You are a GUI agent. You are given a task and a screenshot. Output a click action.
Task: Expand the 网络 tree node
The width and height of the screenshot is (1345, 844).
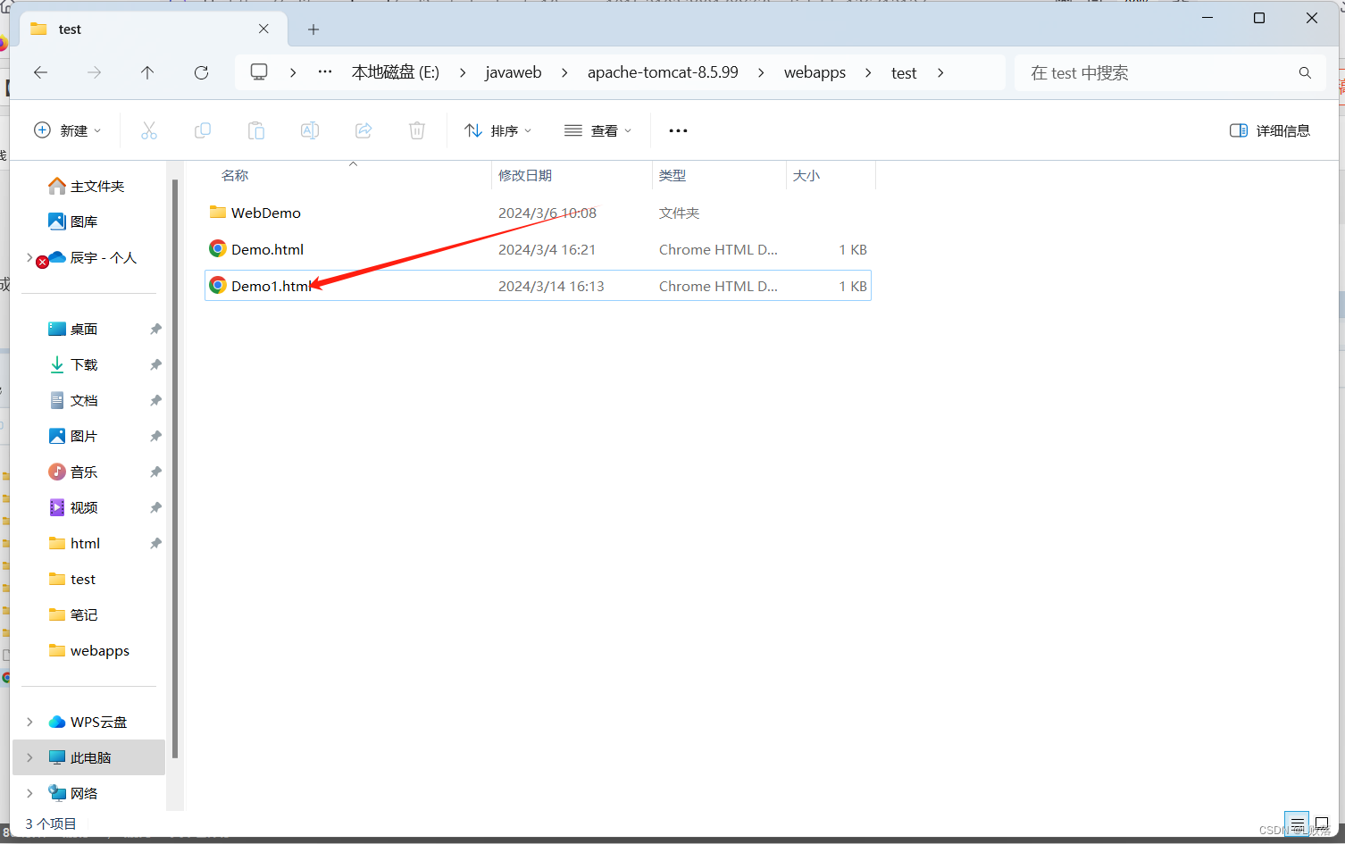coord(29,793)
